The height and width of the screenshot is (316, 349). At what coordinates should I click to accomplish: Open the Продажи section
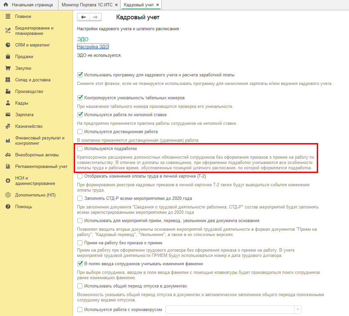point(24,56)
